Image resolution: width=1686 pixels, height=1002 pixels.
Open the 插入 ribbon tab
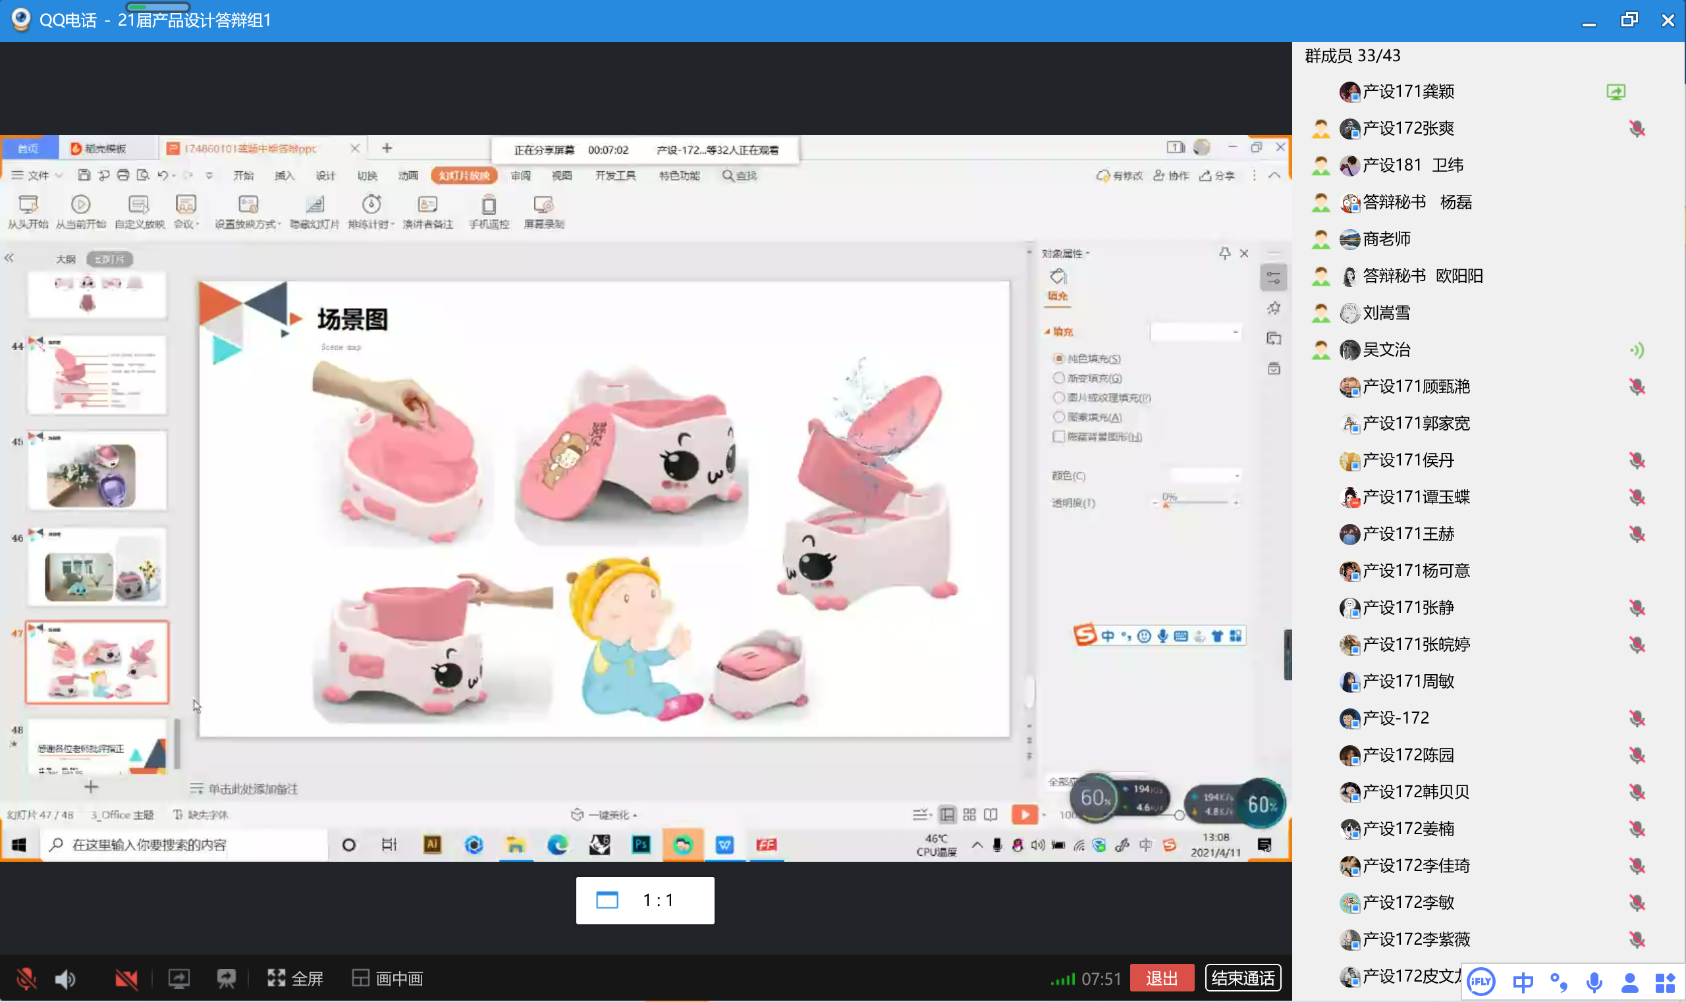(285, 176)
